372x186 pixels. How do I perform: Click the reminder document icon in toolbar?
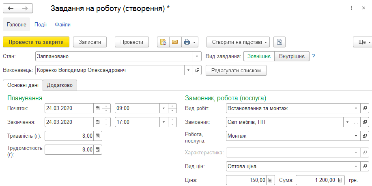pyautogui.click(x=163, y=42)
